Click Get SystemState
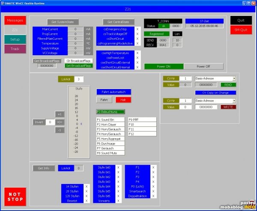The width and height of the screenshot is (257, 211). (63, 22)
